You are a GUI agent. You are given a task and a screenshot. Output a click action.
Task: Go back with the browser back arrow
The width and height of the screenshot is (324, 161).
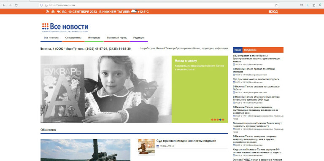pos(4,5)
